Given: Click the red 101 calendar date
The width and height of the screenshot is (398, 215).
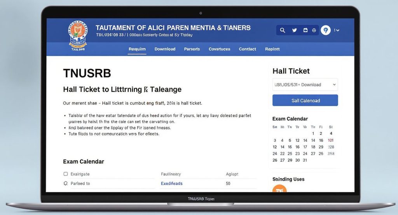Looking at the screenshot, I should click(331, 140).
